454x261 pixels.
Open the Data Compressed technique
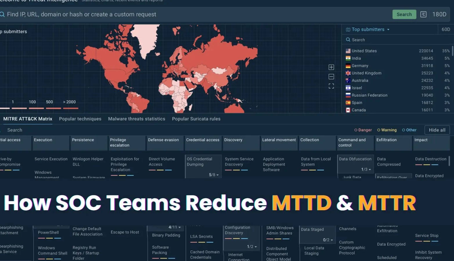point(389,162)
